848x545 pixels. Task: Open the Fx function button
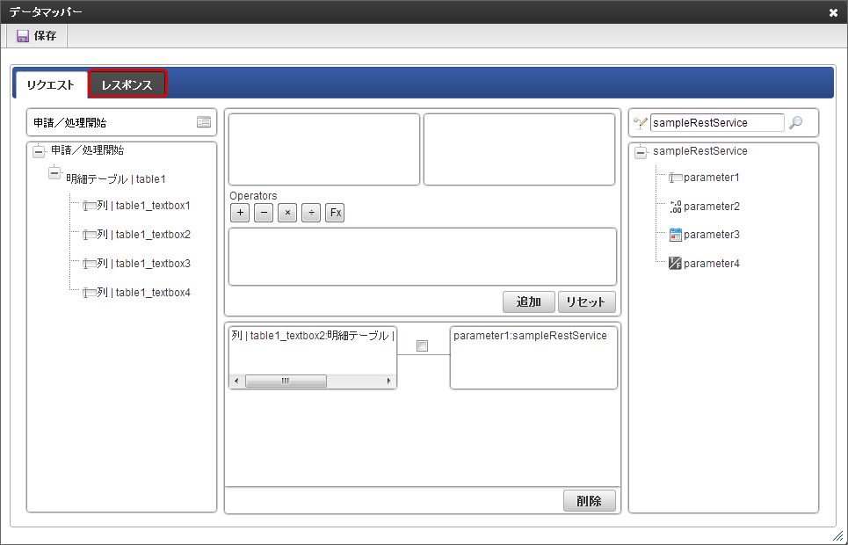[x=335, y=213]
